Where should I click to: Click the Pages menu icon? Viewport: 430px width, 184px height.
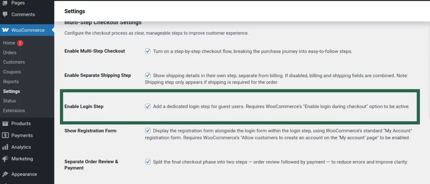(5, 3)
